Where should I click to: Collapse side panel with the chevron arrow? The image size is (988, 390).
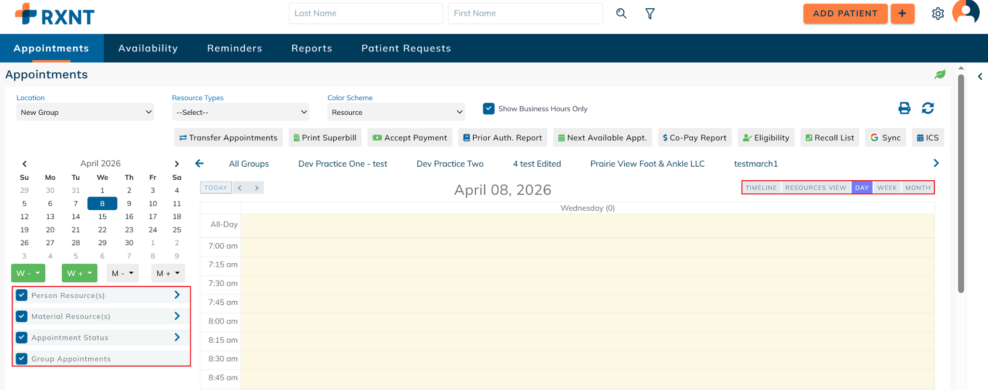coord(980,77)
